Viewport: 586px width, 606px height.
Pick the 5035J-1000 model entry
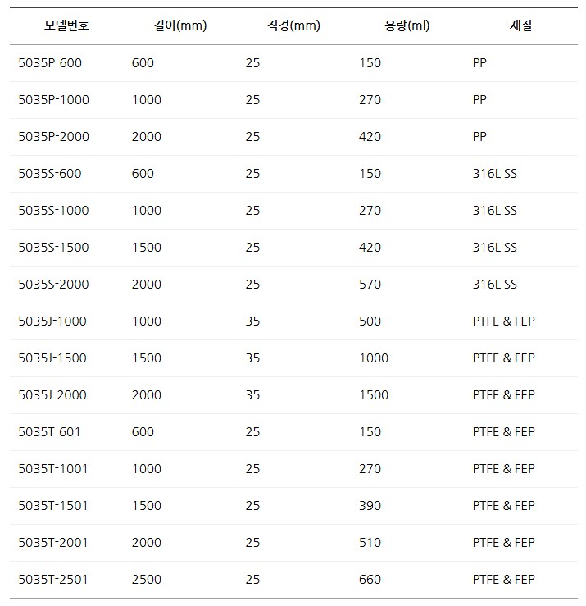click(52, 321)
